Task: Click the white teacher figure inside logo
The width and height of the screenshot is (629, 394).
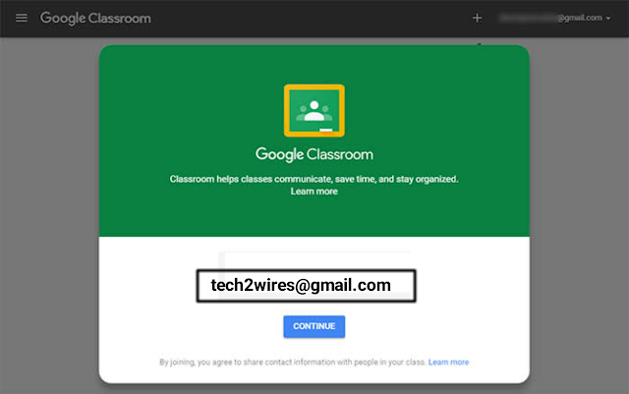Action: [x=314, y=111]
